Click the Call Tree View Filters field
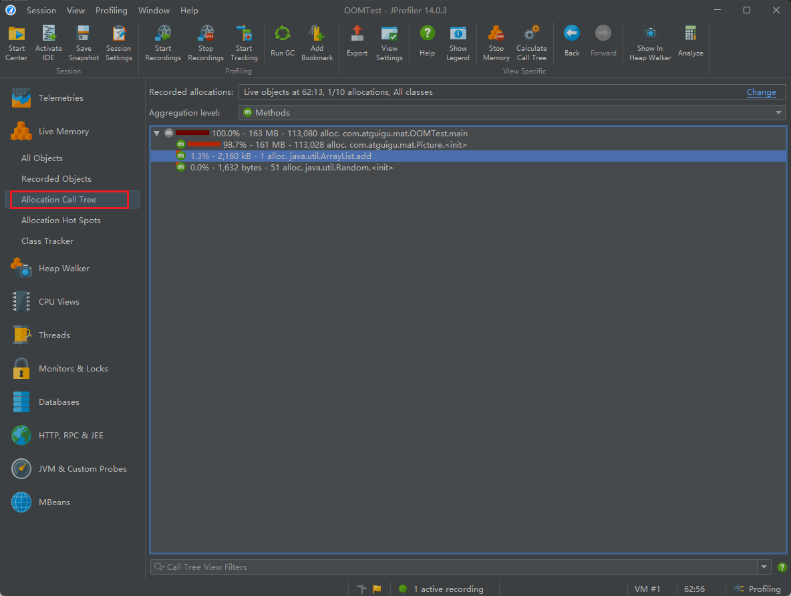This screenshot has width=791, height=596. pos(454,567)
